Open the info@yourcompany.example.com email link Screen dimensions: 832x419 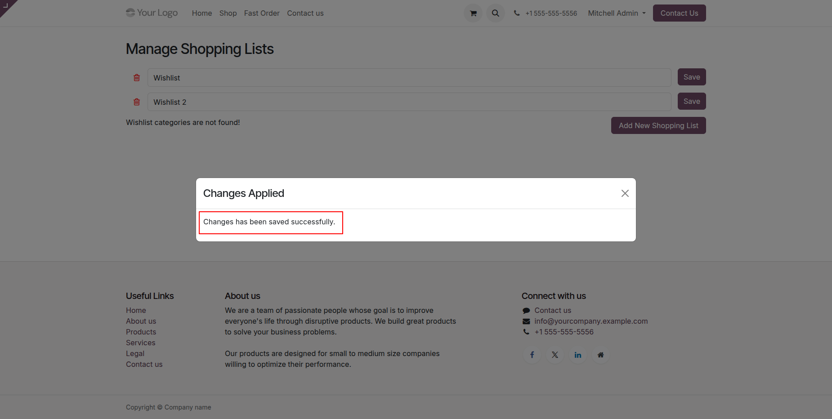[591, 321]
